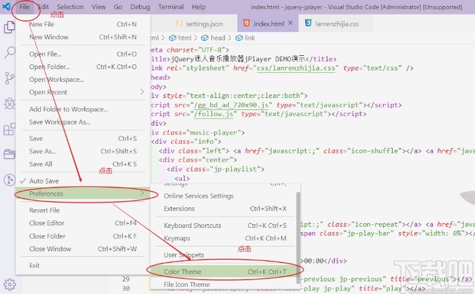The image size is (475, 294).
Task: Select Extensions in Preferences submenu
Action: pos(223,209)
